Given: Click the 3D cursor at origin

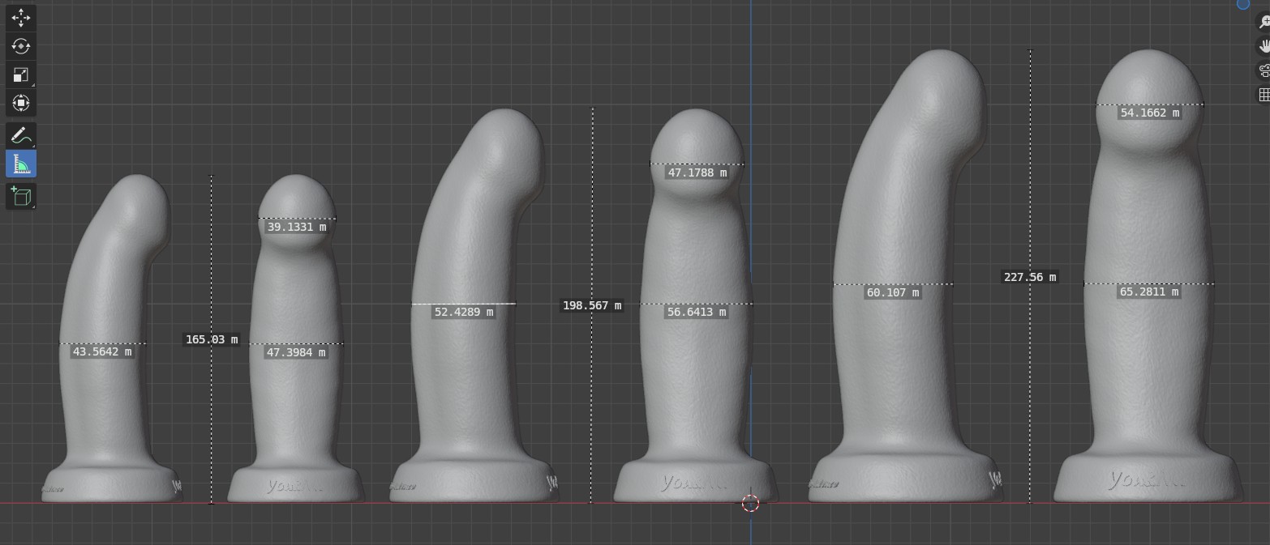Looking at the screenshot, I should 750,504.
